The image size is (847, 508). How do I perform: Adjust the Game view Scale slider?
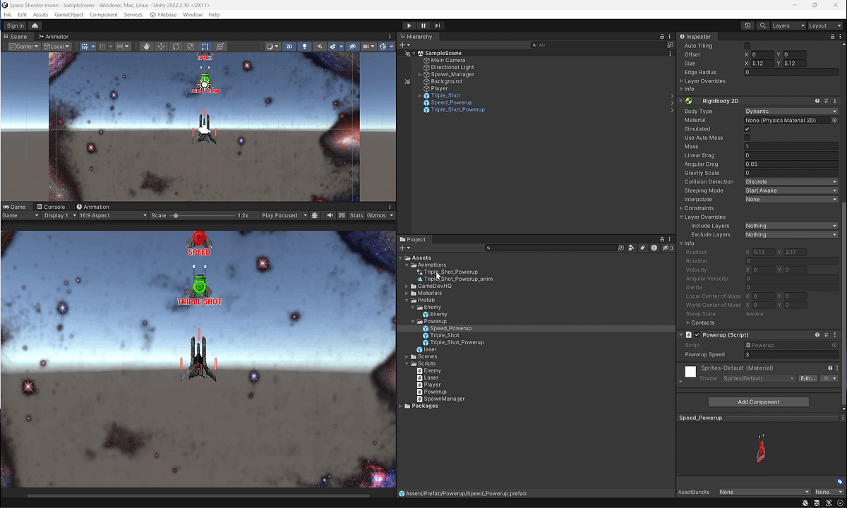[x=175, y=215]
